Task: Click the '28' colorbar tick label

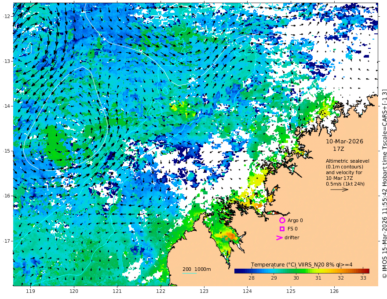Action: 252,278
